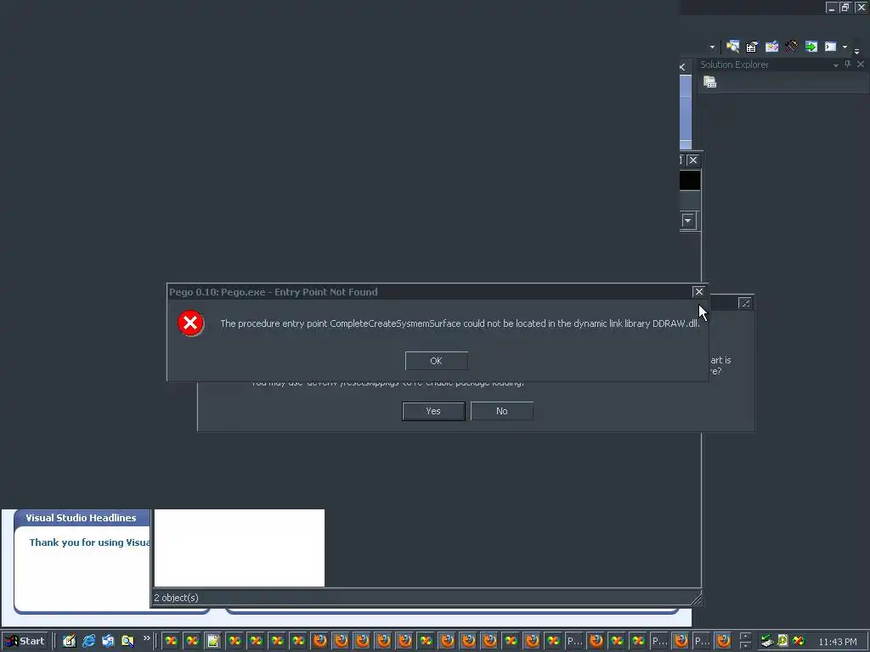870x652 pixels.
Task: Click Safely Remove Hardware tray icon
Action: [767, 641]
